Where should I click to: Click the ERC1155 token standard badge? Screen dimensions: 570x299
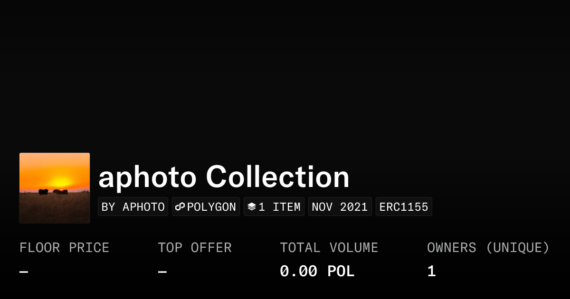click(404, 207)
